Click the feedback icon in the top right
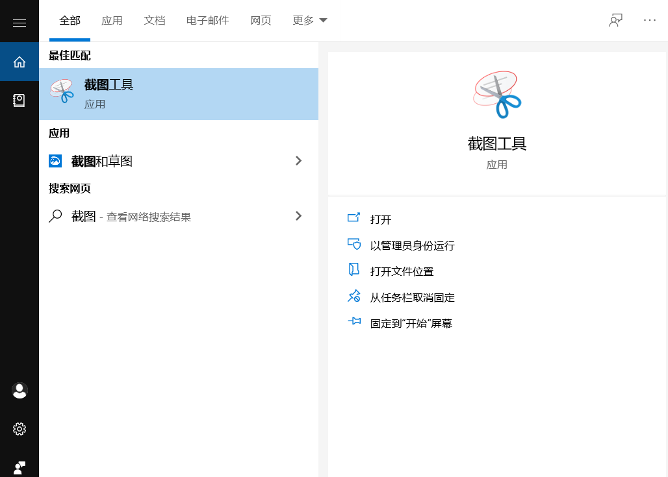Image resolution: width=668 pixels, height=477 pixels. 615,20
